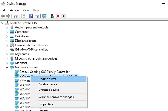Minimize the Device Manager window
168x111 pixels.
tap(163, 4)
